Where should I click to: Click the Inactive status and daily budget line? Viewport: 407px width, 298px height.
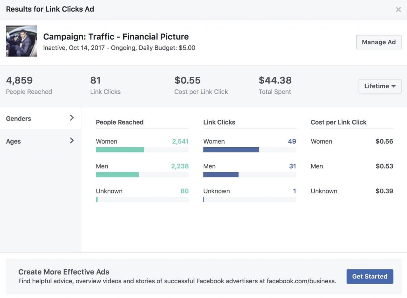119,48
